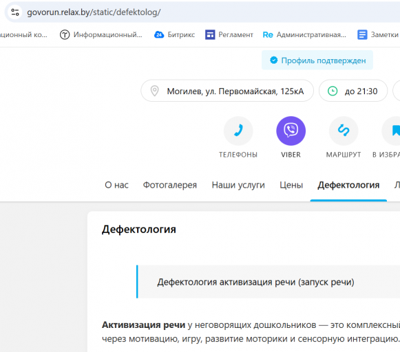Screen dimensions: 400x352
Task: Open address Могилев, ул. Первомайская, 125кА
Action: 227,91
